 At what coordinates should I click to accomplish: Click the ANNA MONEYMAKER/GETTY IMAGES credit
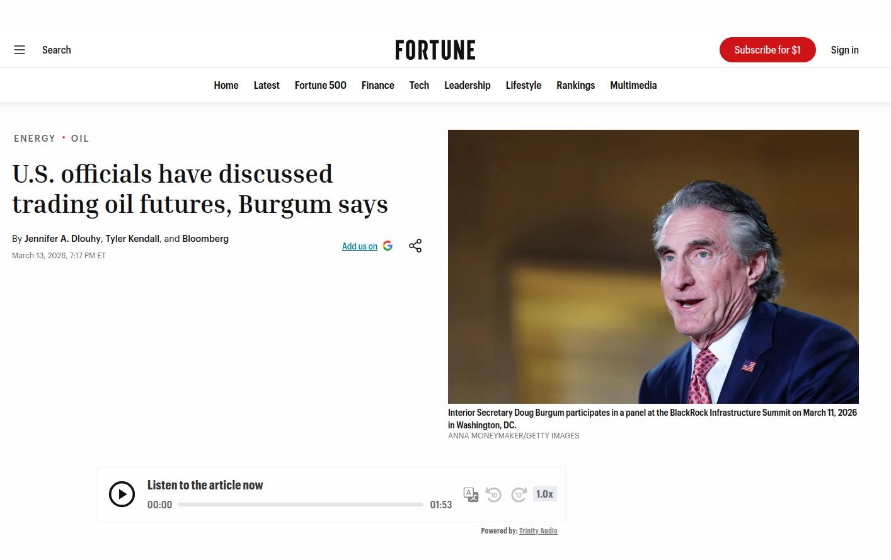pyautogui.click(x=514, y=436)
